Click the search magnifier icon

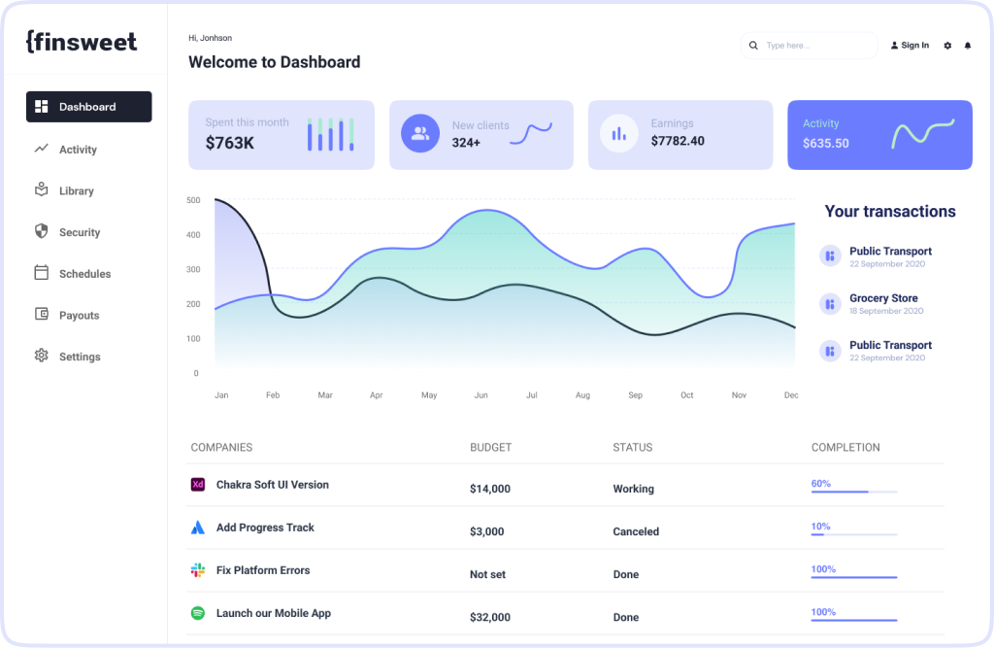click(x=753, y=45)
